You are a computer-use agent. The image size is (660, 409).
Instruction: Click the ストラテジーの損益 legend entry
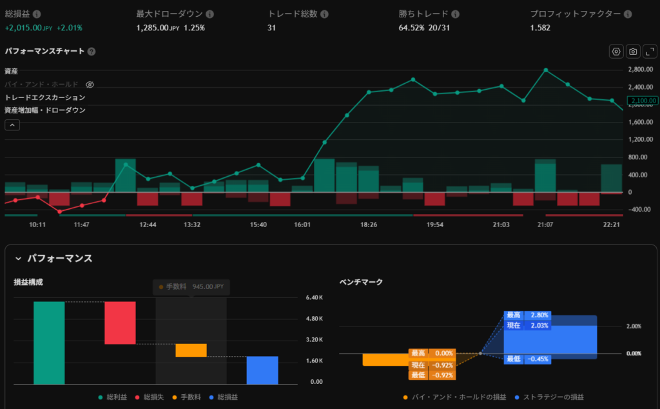(x=548, y=397)
